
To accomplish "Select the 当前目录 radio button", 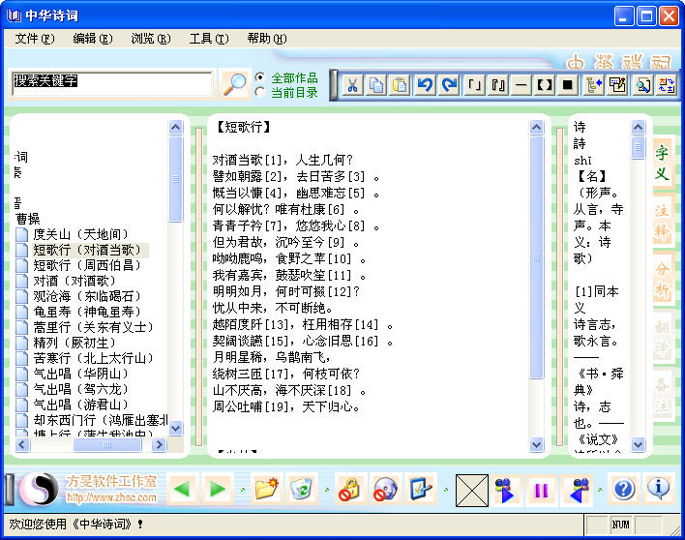I will click(260, 92).
